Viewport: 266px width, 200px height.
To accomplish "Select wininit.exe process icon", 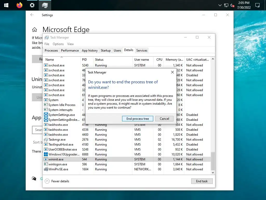I will 46,159.
